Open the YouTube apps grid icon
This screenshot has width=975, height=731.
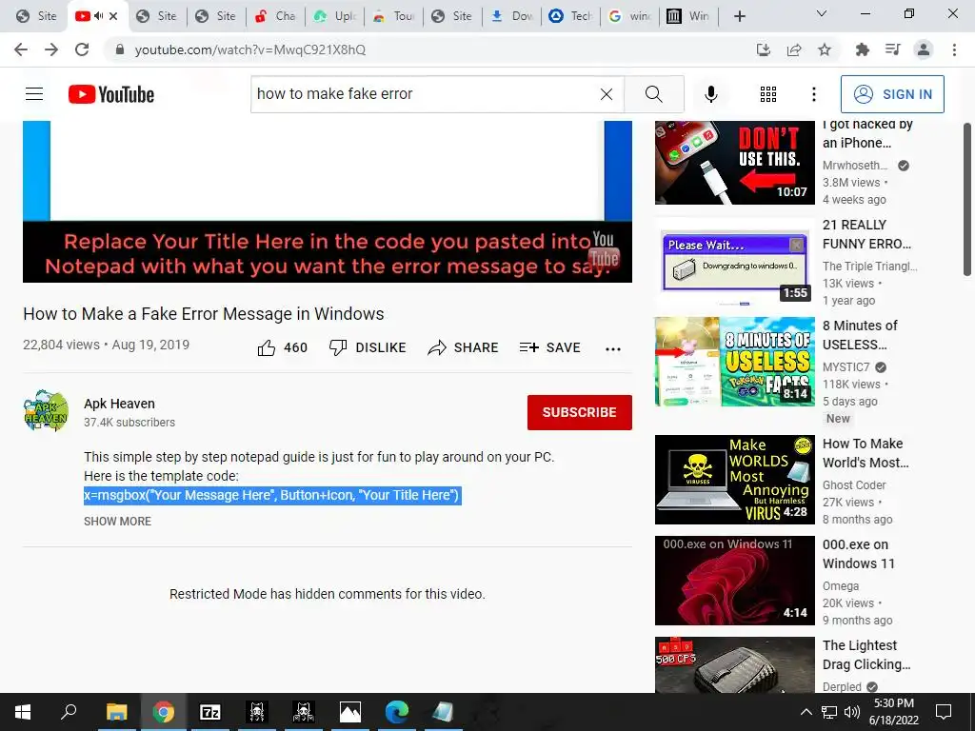(x=768, y=94)
